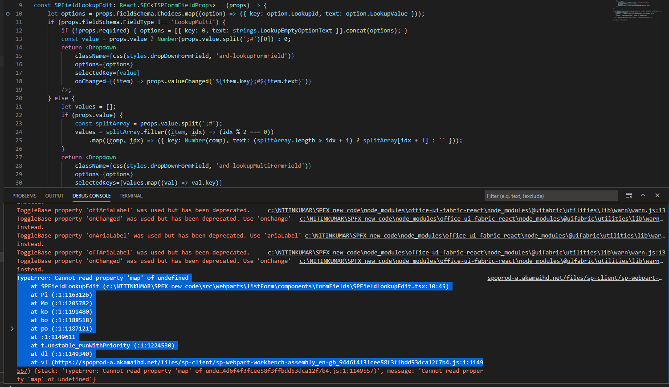This screenshot has height=387, width=669.
Task: Close the bottom panel with the X icon
Action: point(657,196)
